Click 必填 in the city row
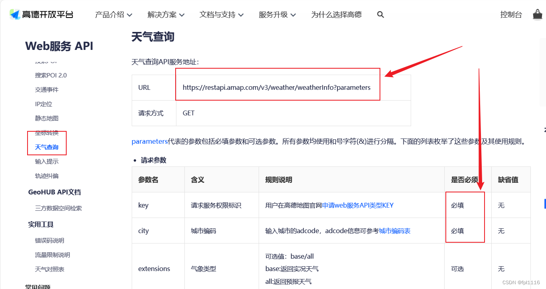The width and height of the screenshot is (546, 289). tap(457, 231)
